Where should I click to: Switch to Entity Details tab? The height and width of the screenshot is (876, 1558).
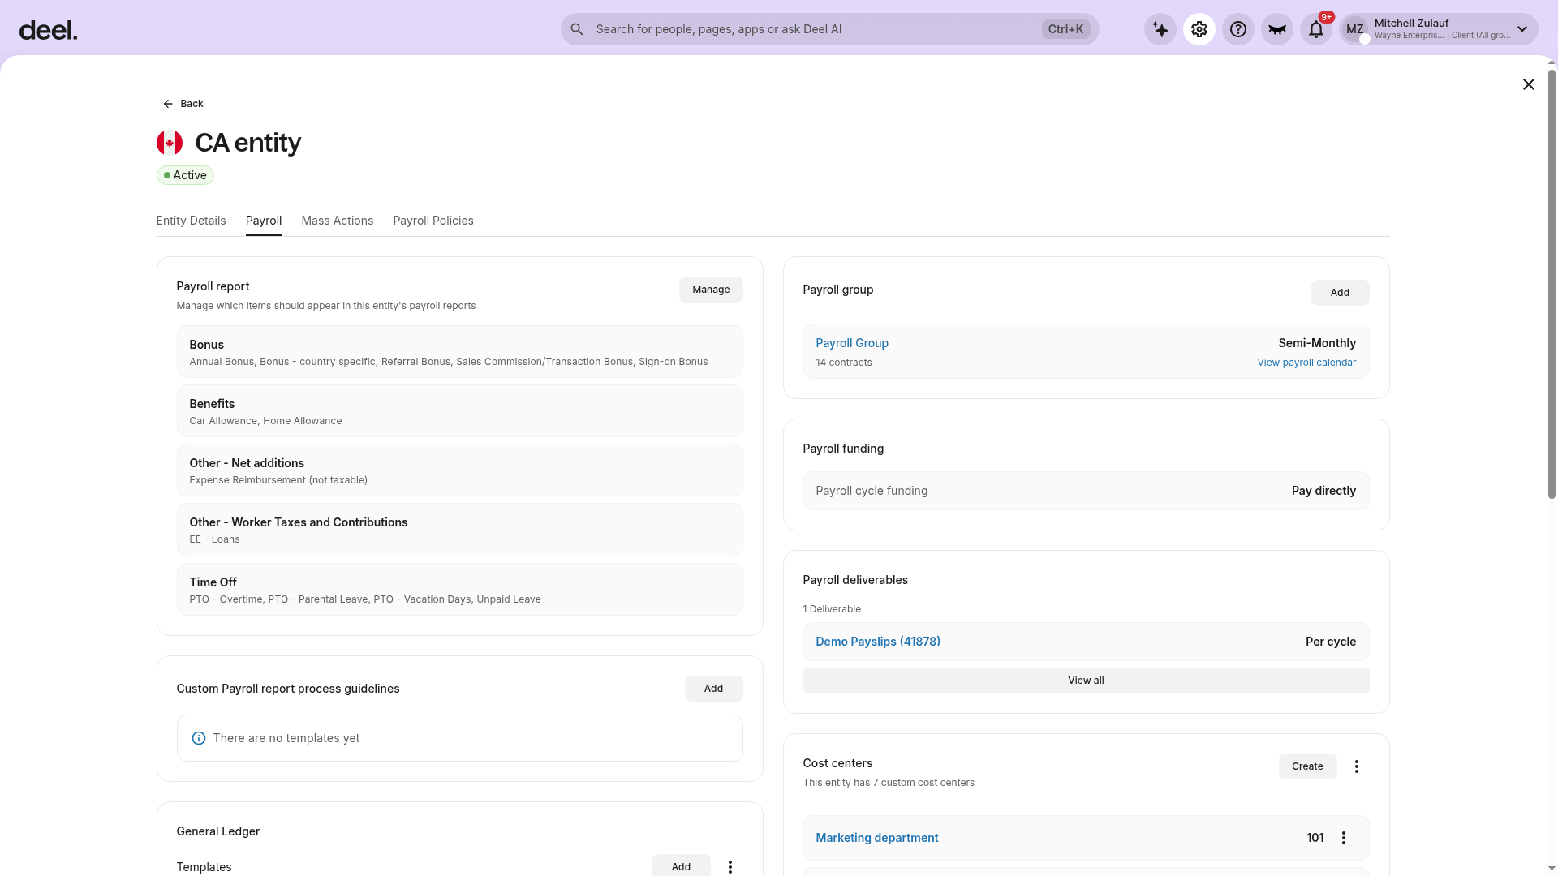pyautogui.click(x=191, y=221)
